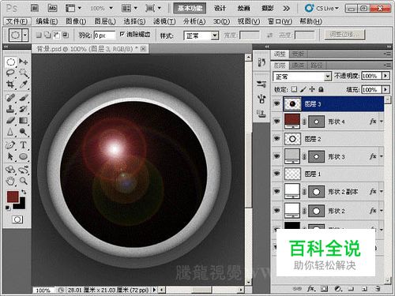Open the 图层(L) menu
Image resolution: width=395 pixels, height=296 pixels.
click(x=105, y=21)
